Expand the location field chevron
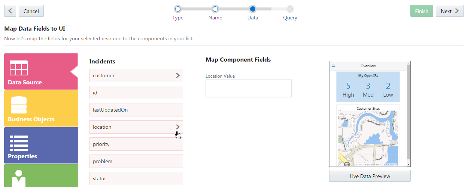 coord(178,127)
